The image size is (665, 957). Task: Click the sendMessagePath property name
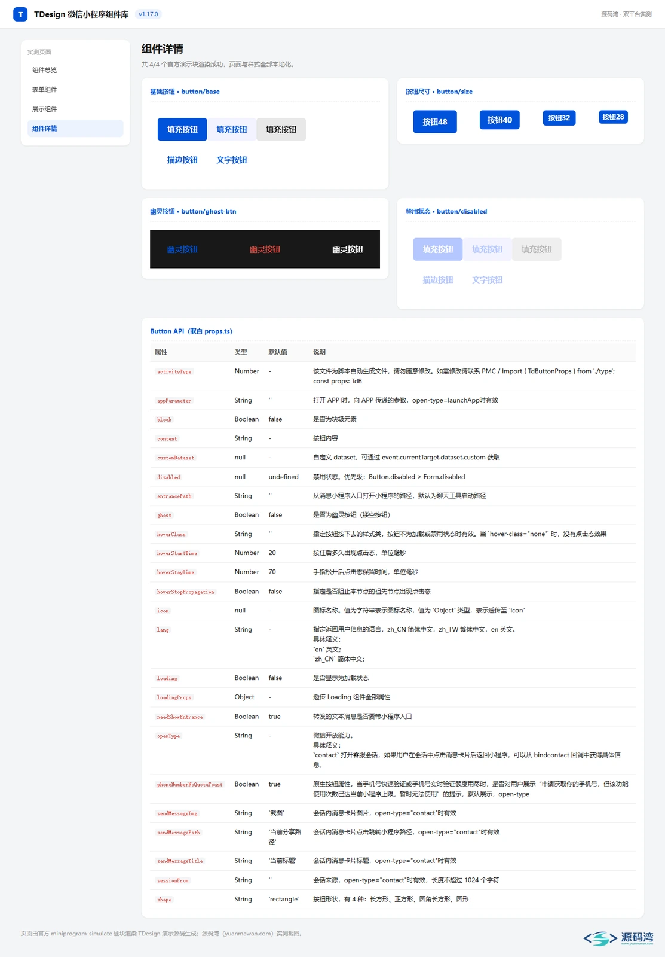pos(179,833)
